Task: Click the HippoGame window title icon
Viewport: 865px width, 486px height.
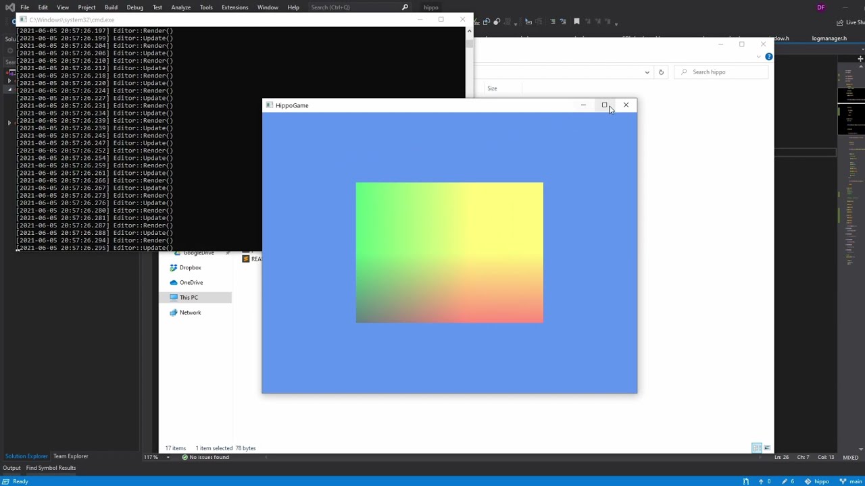Action: 270,105
